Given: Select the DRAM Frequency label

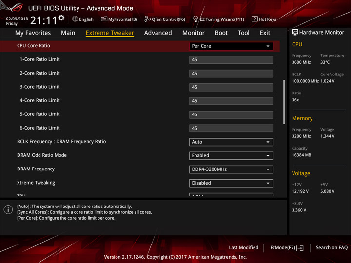Looking at the screenshot, I should pyautogui.click(x=36, y=169).
